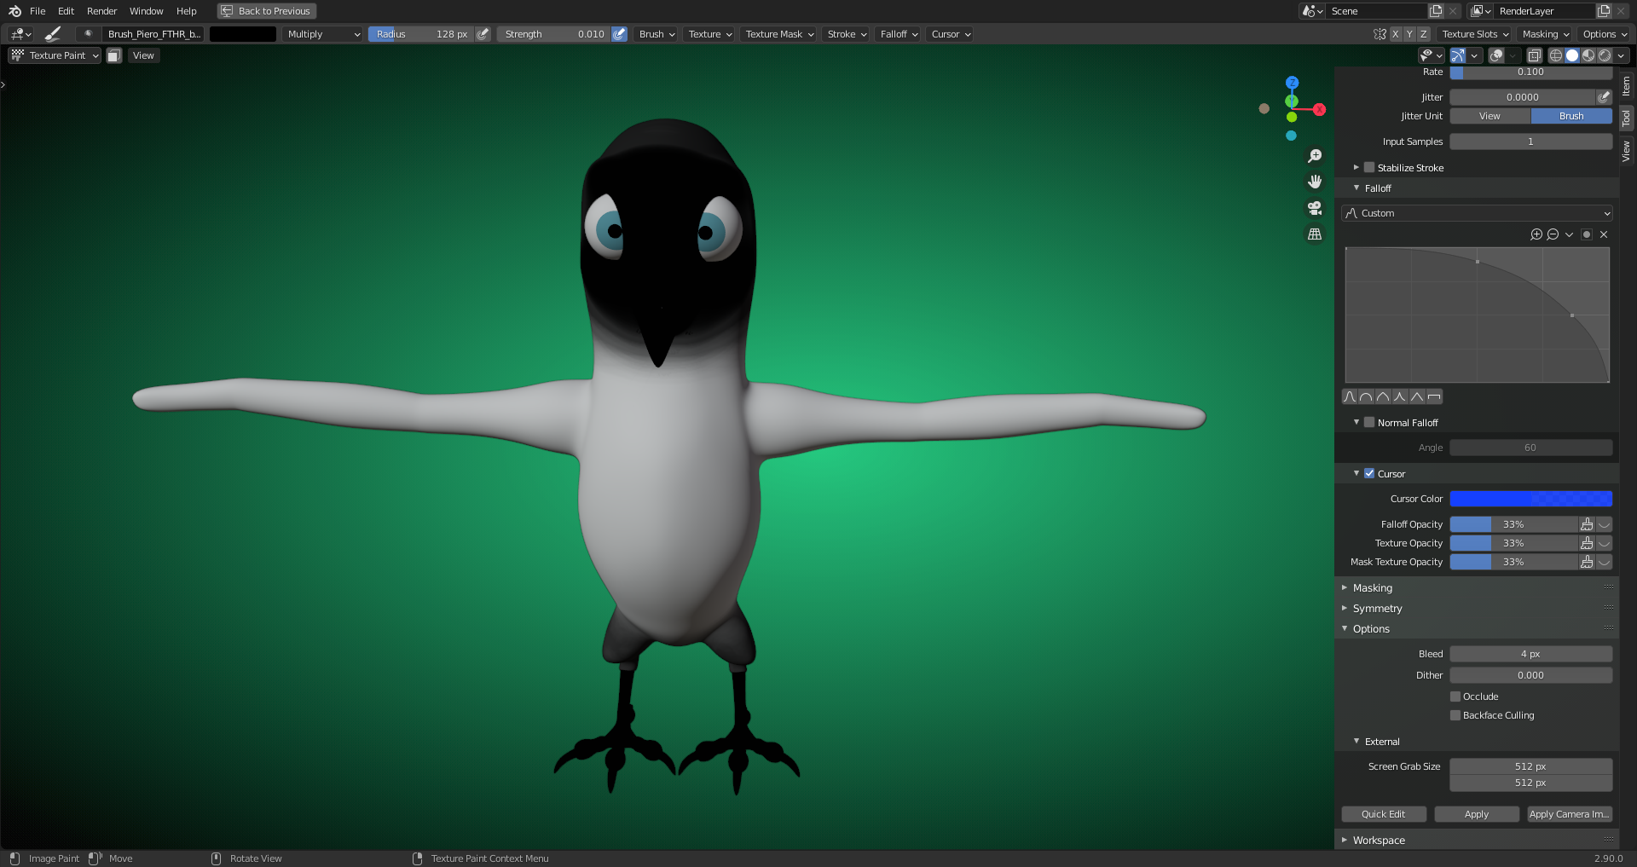Image resolution: width=1637 pixels, height=867 pixels.
Task: Reset the falloff curve with X icon
Action: pos(1604,234)
